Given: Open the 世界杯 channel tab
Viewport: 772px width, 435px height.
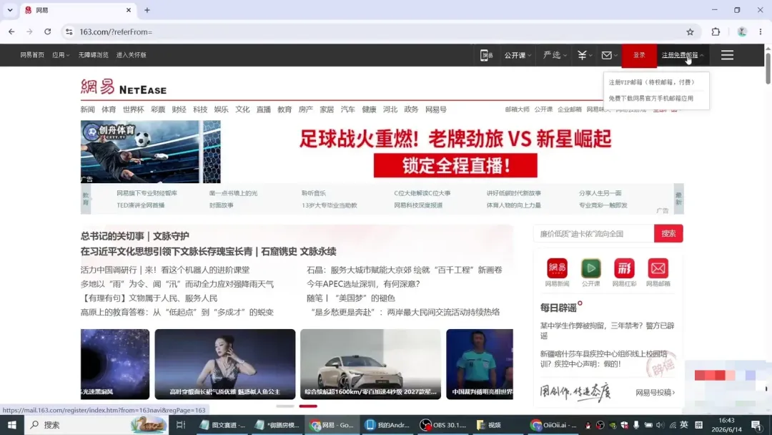Looking at the screenshot, I should [134, 109].
